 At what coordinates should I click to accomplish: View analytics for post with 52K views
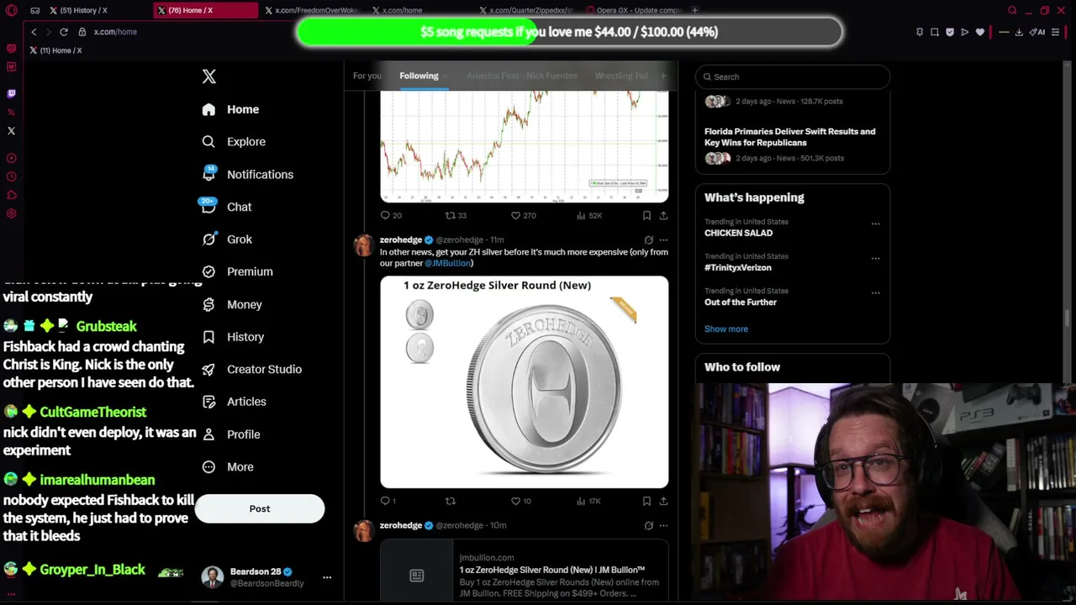point(589,216)
